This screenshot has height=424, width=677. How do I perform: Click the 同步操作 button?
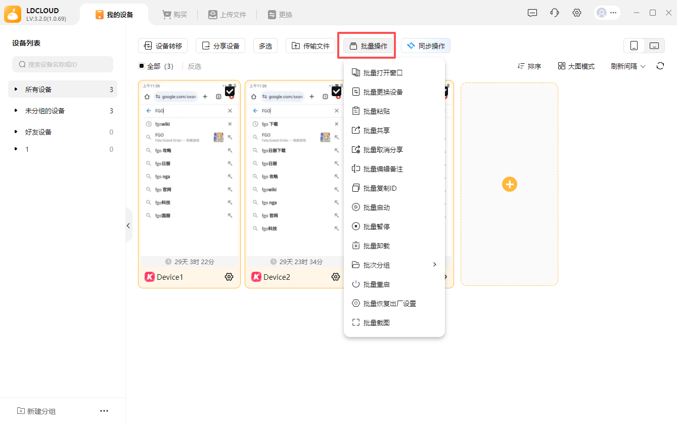(x=426, y=46)
